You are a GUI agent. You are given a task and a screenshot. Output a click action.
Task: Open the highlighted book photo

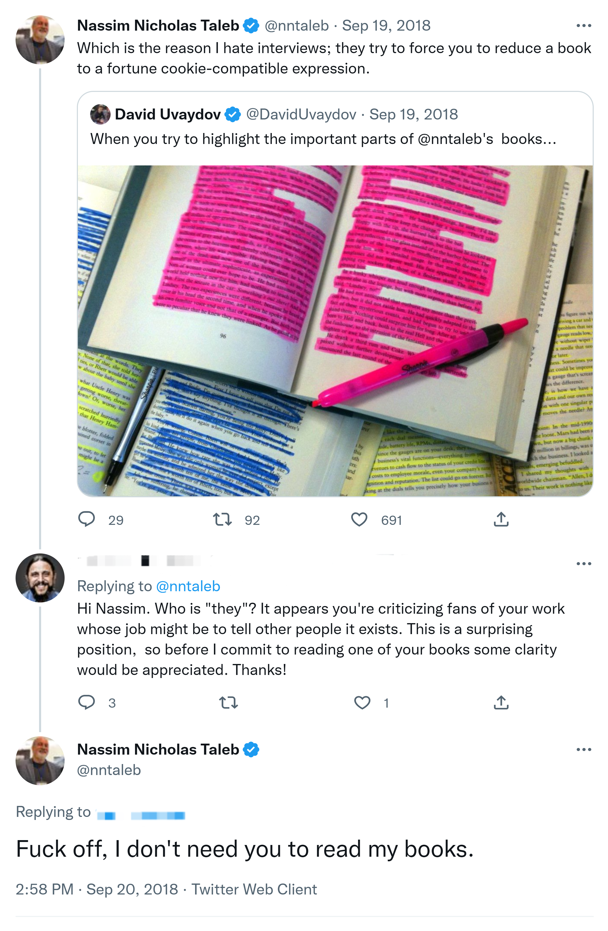tap(335, 331)
